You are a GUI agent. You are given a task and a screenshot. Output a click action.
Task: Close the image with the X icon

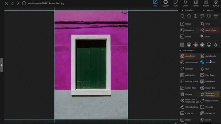(x=6, y=3)
